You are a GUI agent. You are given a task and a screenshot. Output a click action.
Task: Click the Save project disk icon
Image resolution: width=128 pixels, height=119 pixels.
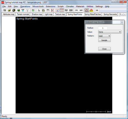pos(14,10)
